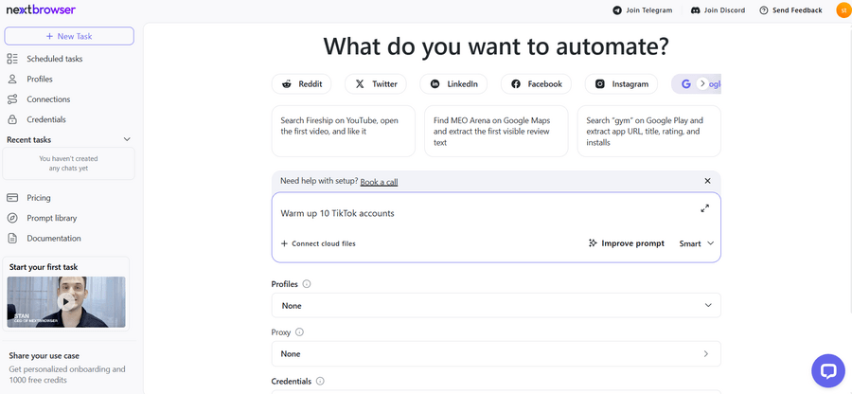
Task: Play the Start your first task video
Action: (x=65, y=301)
